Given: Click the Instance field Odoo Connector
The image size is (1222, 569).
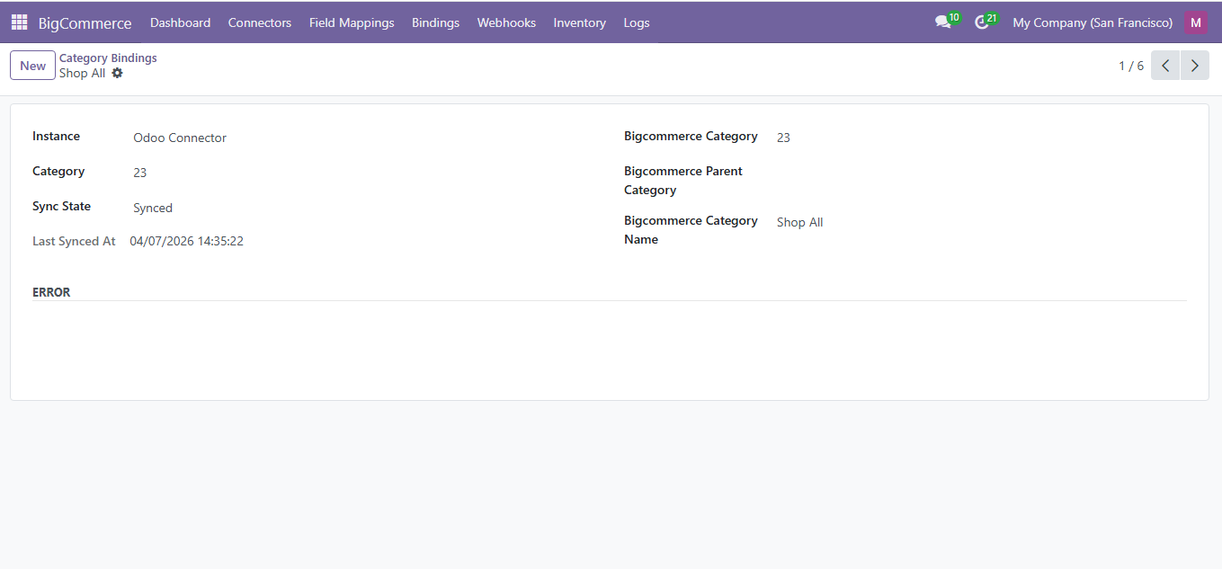Looking at the screenshot, I should [180, 138].
